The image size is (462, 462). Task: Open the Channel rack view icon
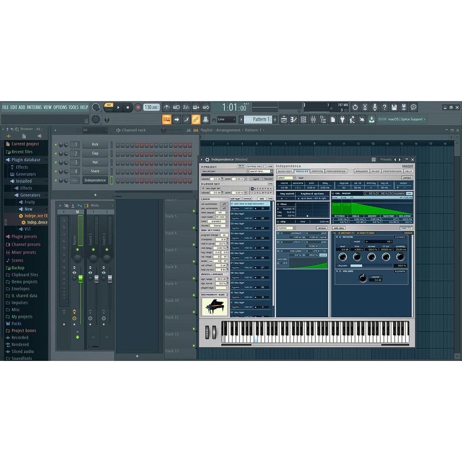click(x=303, y=119)
